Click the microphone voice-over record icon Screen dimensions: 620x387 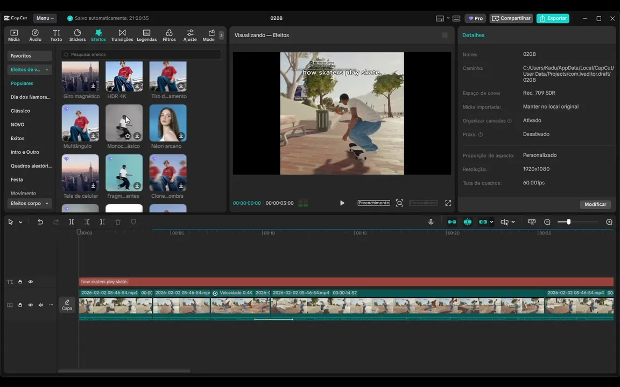click(x=431, y=222)
